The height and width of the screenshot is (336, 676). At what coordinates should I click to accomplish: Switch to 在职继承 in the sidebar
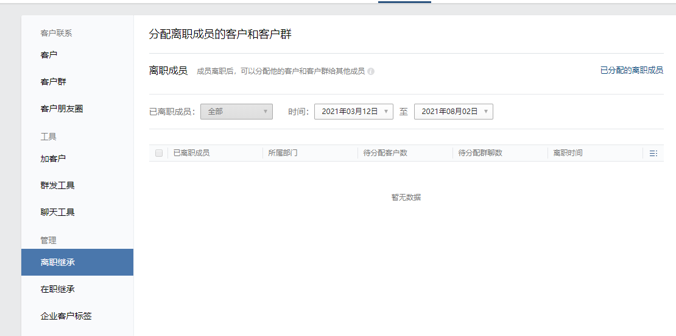[57, 289]
